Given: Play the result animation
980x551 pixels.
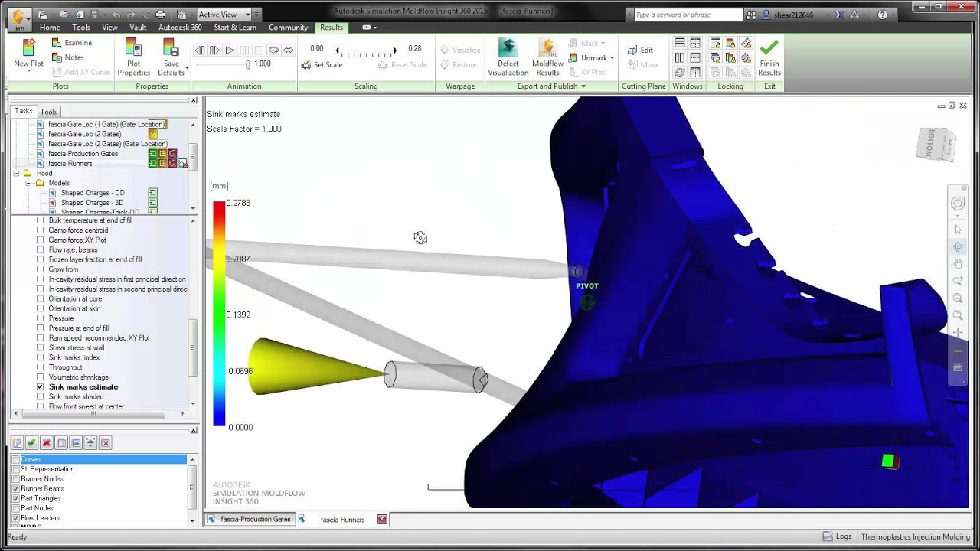Looking at the screenshot, I should 229,50.
